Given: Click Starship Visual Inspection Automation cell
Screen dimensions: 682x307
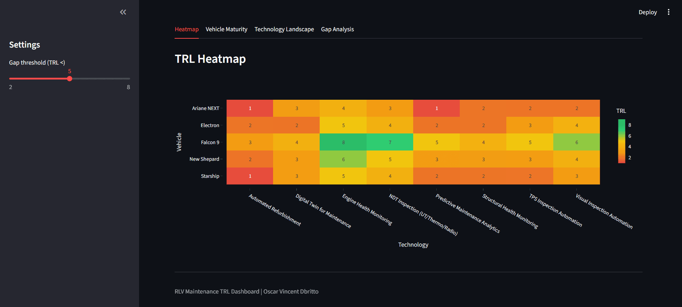Looking at the screenshot, I should (x=576, y=176).
